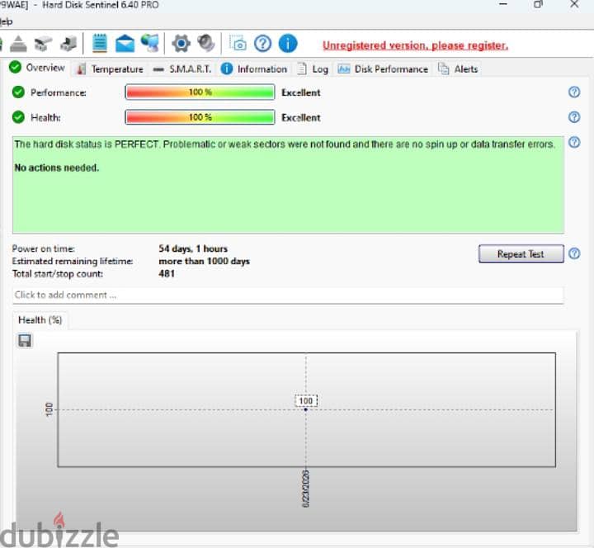The image size is (594, 548).
Task: Click the speaker sound icon
Action: click(206, 43)
